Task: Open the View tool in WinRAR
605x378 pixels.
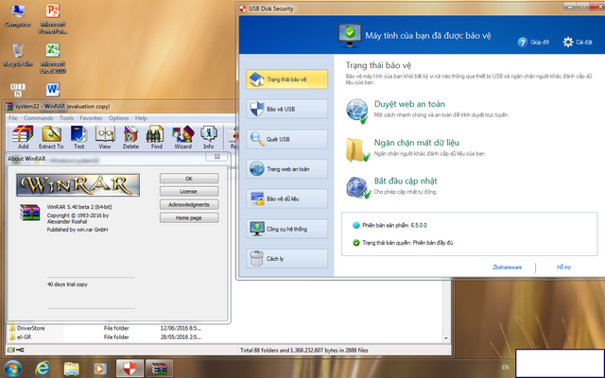Action: click(x=105, y=137)
